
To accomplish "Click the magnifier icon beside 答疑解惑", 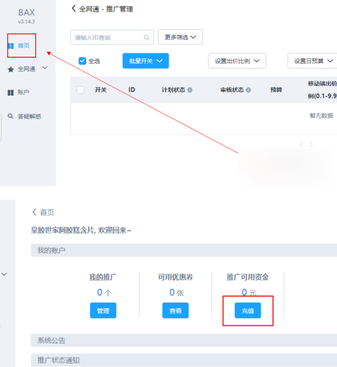I will (10, 116).
